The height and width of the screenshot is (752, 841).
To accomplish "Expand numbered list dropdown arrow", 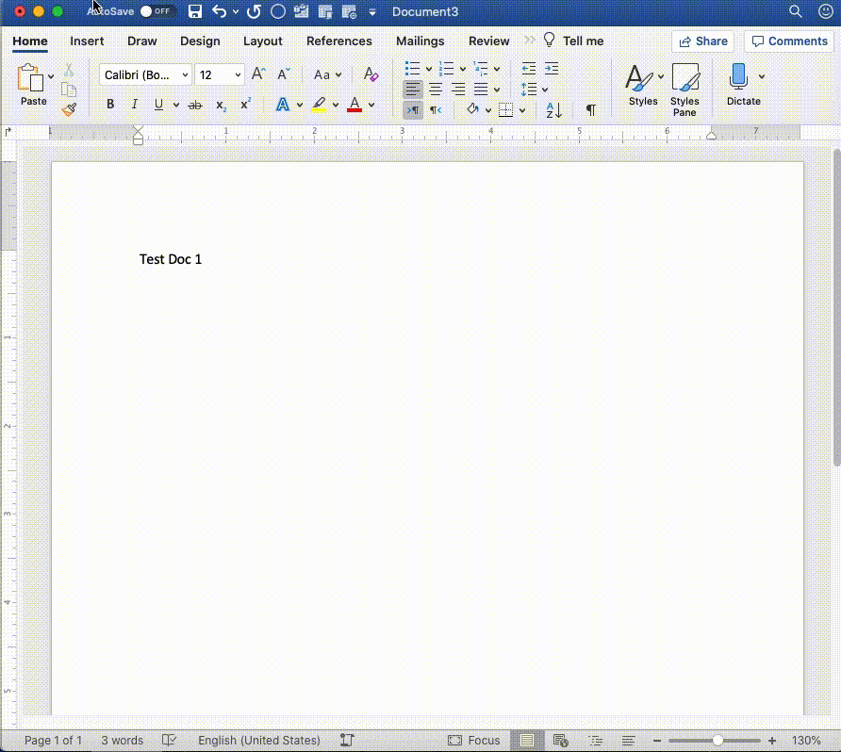I will click(x=463, y=69).
